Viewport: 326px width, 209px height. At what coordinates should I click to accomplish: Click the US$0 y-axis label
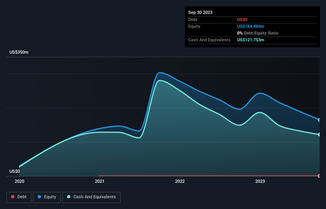tap(15, 171)
